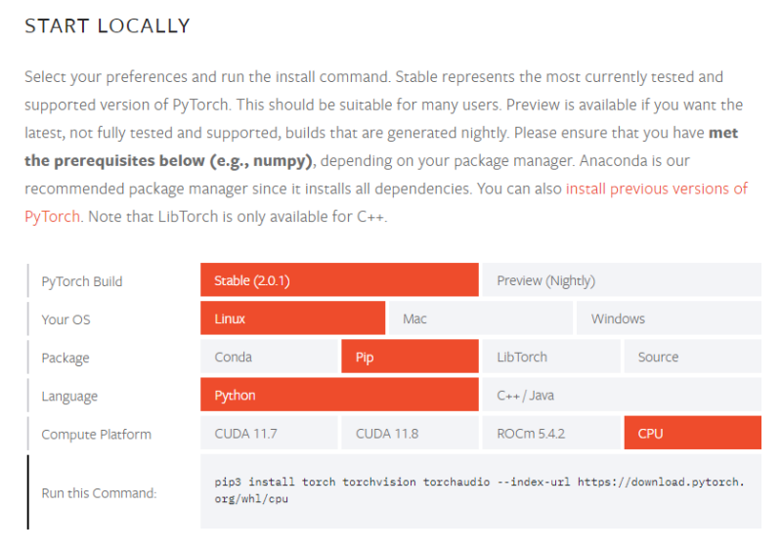Choose Conda as the package manager
Image resolution: width=782 pixels, height=550 pixels.
coord(269,357)
